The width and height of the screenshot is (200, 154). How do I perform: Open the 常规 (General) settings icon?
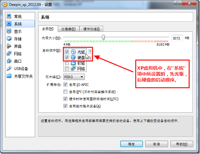point(9,16)
